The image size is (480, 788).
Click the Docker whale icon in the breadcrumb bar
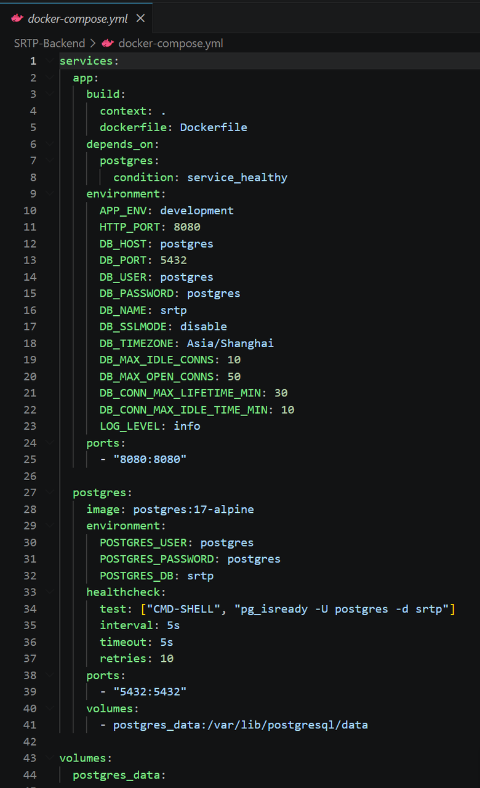coord(108,43)
